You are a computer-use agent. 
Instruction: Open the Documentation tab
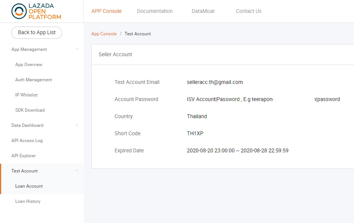(155, 11)
